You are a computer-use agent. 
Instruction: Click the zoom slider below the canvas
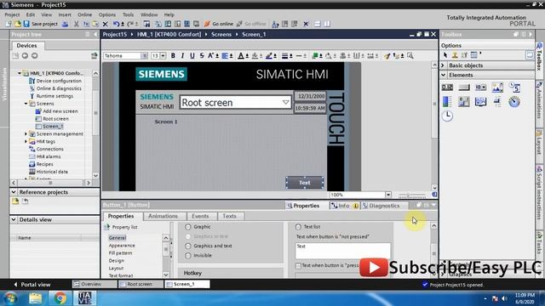(x=412, y=195)
